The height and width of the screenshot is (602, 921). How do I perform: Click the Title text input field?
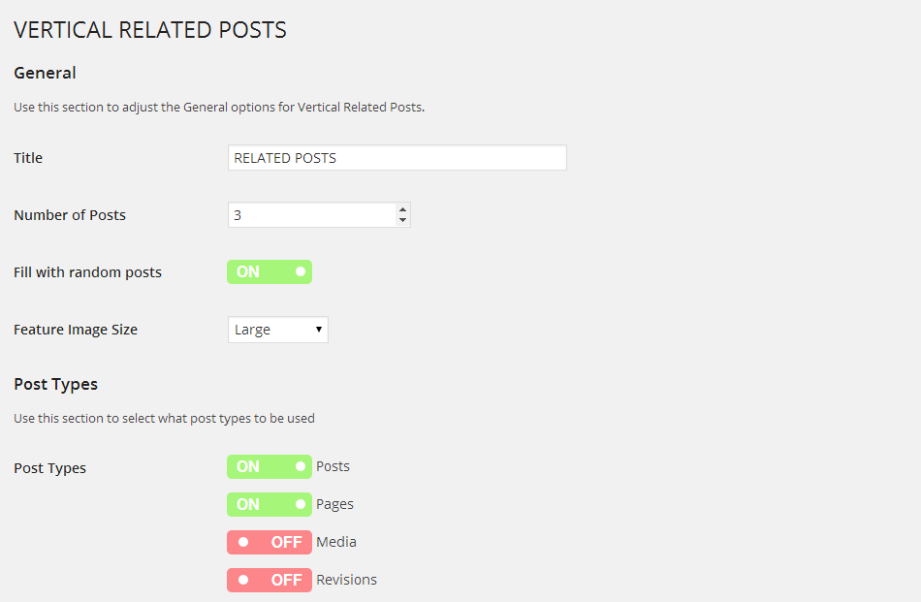point(397,158)
